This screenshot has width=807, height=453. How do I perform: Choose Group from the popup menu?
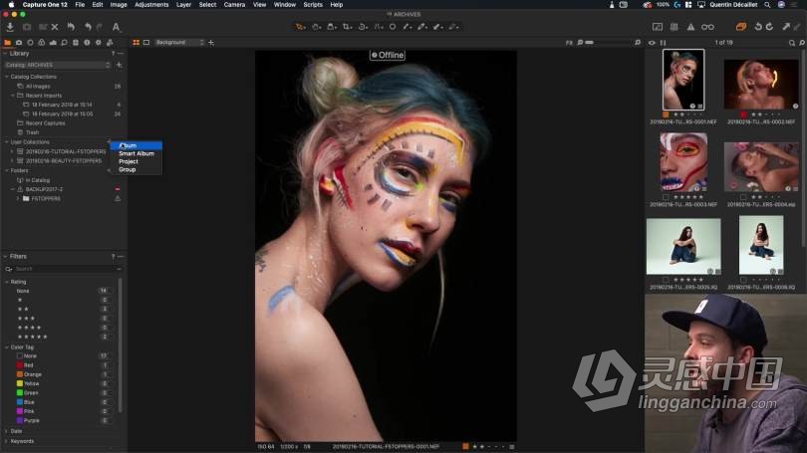136,169
